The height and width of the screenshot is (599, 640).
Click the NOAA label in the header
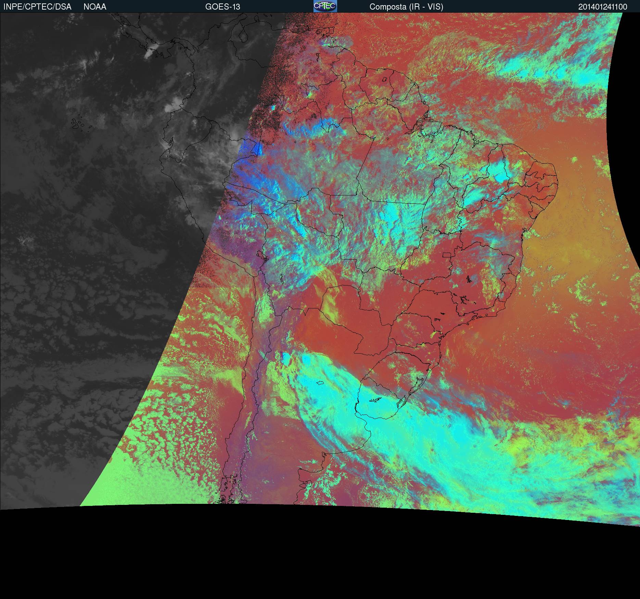tap(95, 7)
